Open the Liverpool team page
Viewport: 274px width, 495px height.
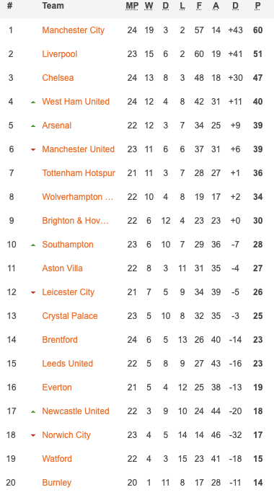click(x=60, y=54)
